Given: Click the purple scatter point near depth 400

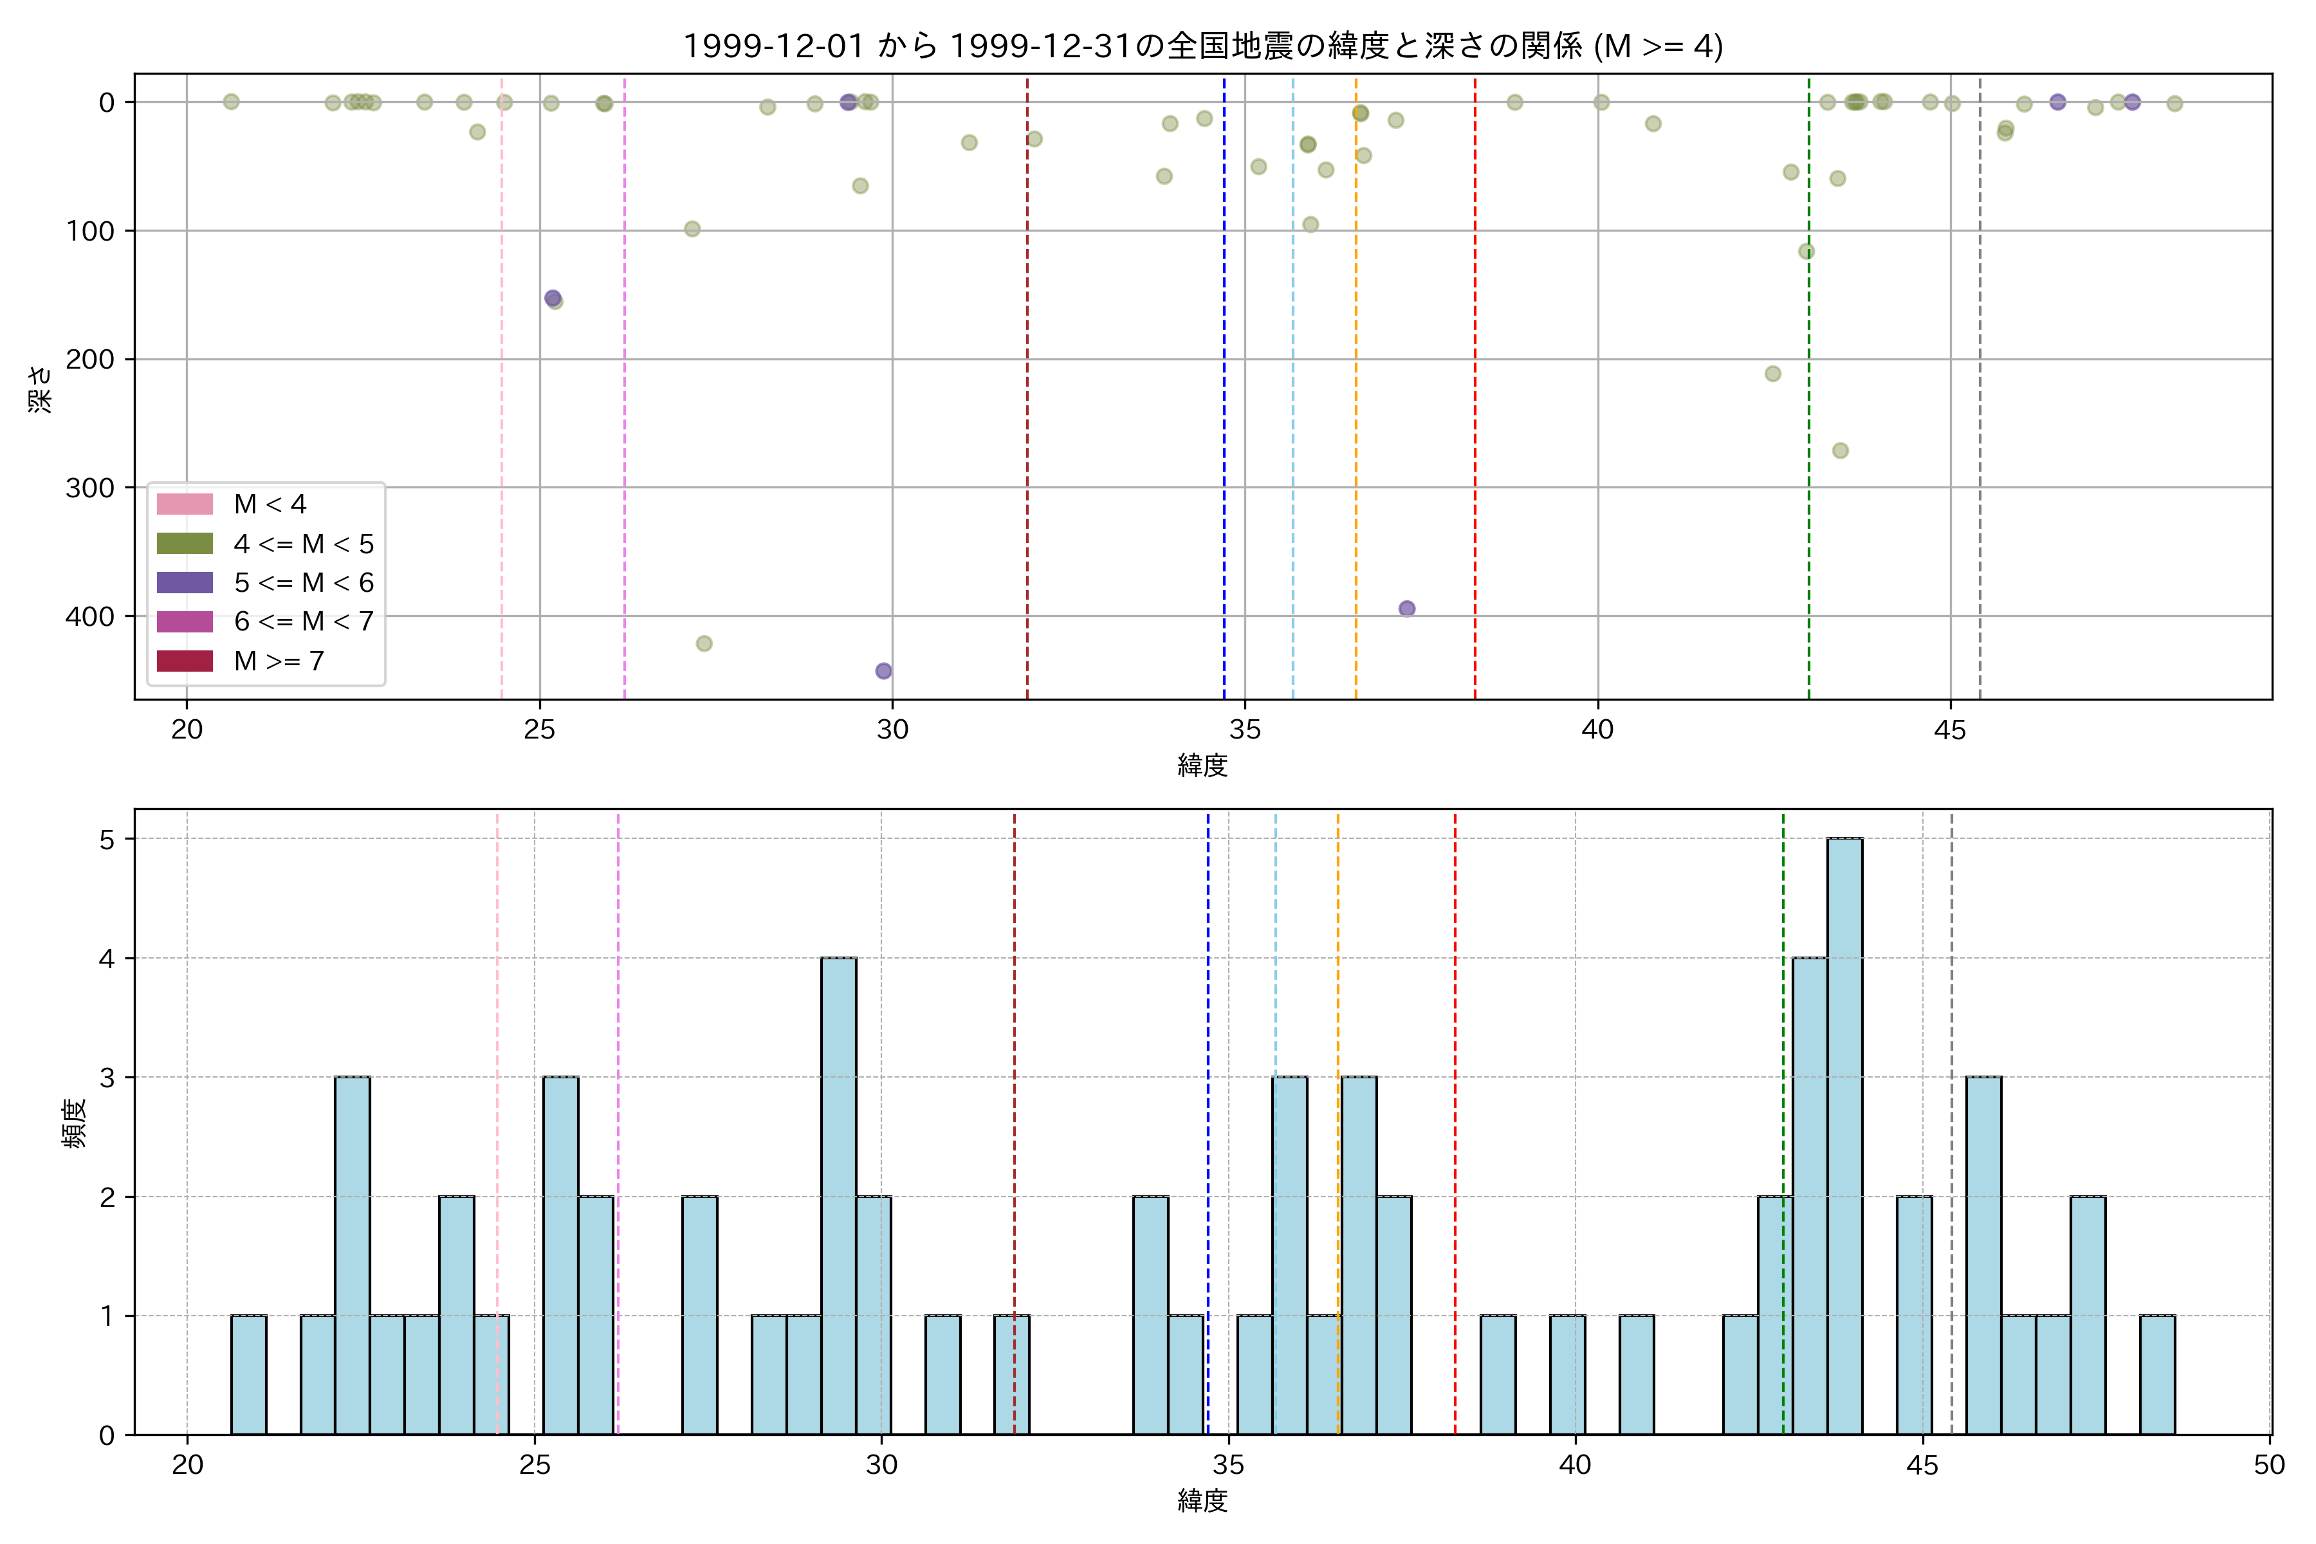Looking at the screenshot, I should click(1407, 609).
